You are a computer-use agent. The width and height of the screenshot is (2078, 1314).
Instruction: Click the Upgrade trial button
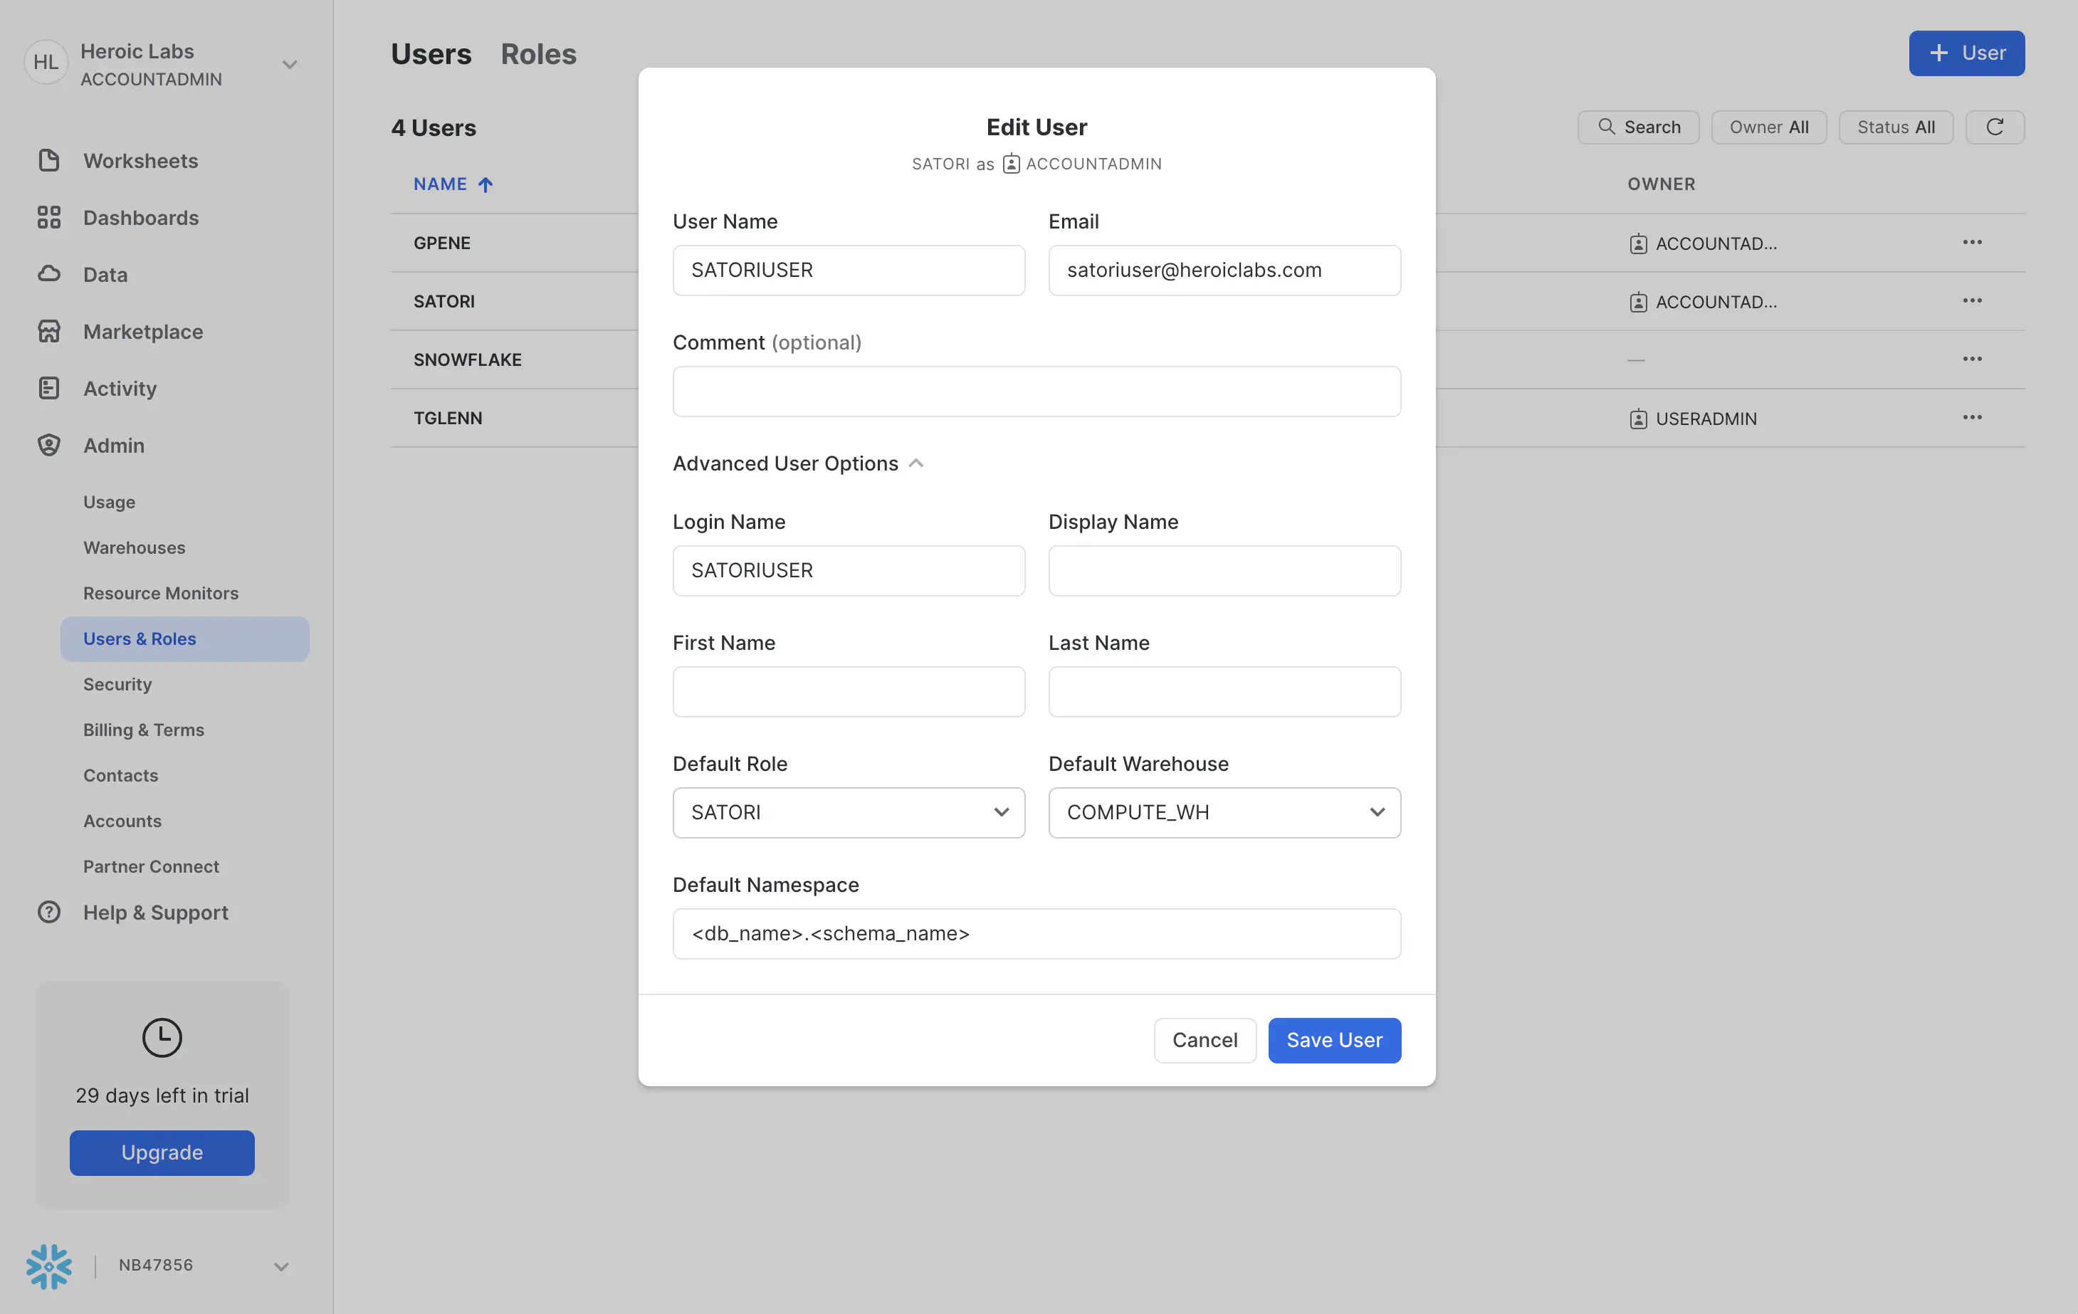162,1152
